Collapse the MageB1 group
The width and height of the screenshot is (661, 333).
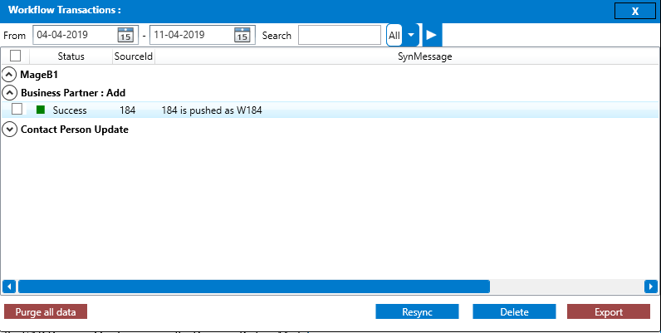point(10,75)
